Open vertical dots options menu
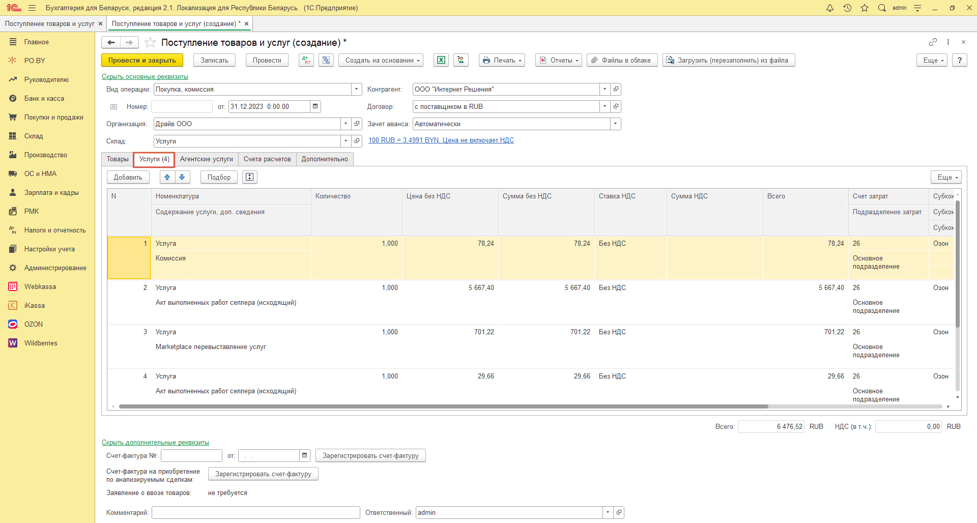977x523 pixels. click(948, 42)
